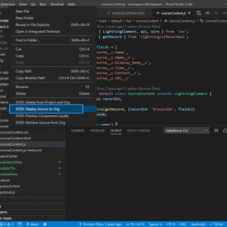
Task: Open courseContent.js-meta.xml in explorer
Action: point(32,150)
